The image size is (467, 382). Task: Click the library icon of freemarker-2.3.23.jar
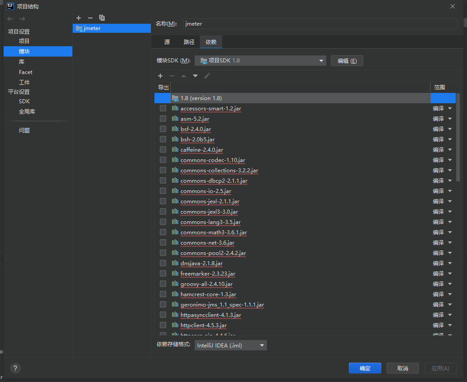coord(175,273)
